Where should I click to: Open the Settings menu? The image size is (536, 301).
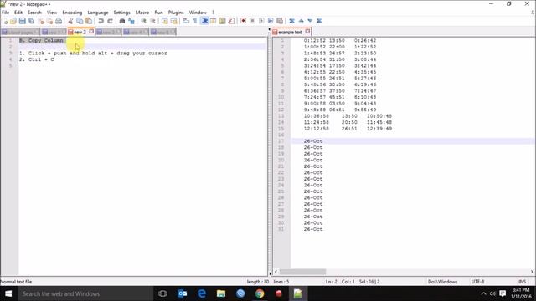pos(121,13)
